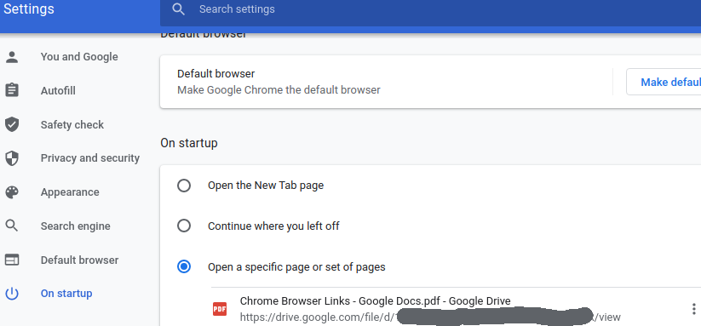Click the magnifier Search engine sidebar icon
The width and height of the screenshot is (701, 326).
coord(12,226)
